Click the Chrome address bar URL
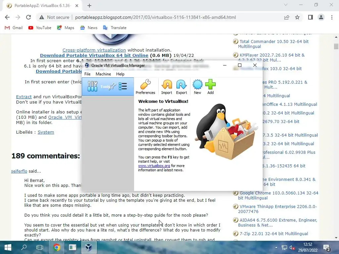Image resolution: width=339 pixels, height=254 pixels. tap(156, 17)
